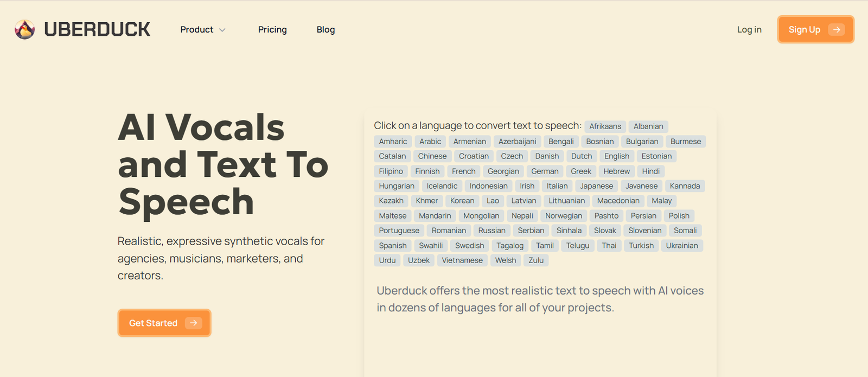This screenshot has height=377, width=868.
Task: Select the Czech language tag
Action: click(x=512, y=156)
